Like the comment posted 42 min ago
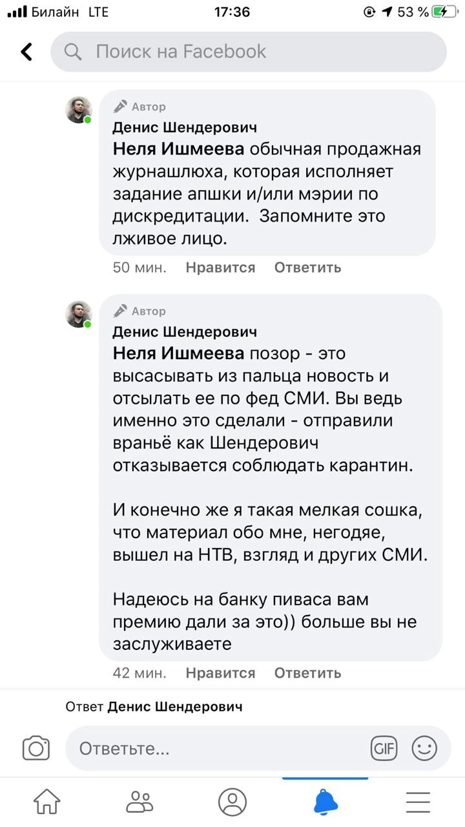This screenshot has width=465, height=827. pyautogui.click(x=220, y=673)
